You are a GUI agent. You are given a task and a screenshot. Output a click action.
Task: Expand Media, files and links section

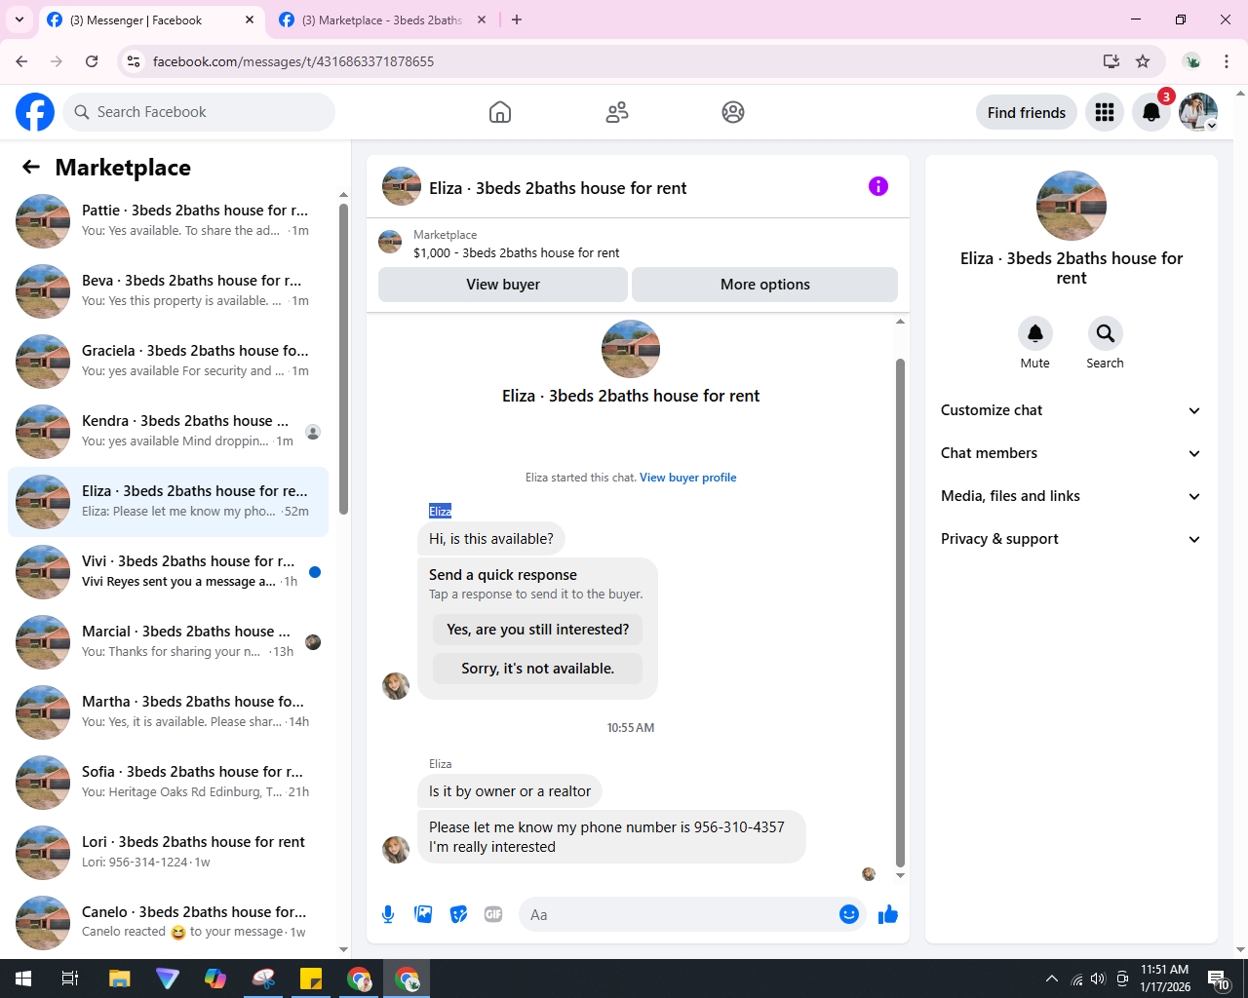tap(1071, 496)
